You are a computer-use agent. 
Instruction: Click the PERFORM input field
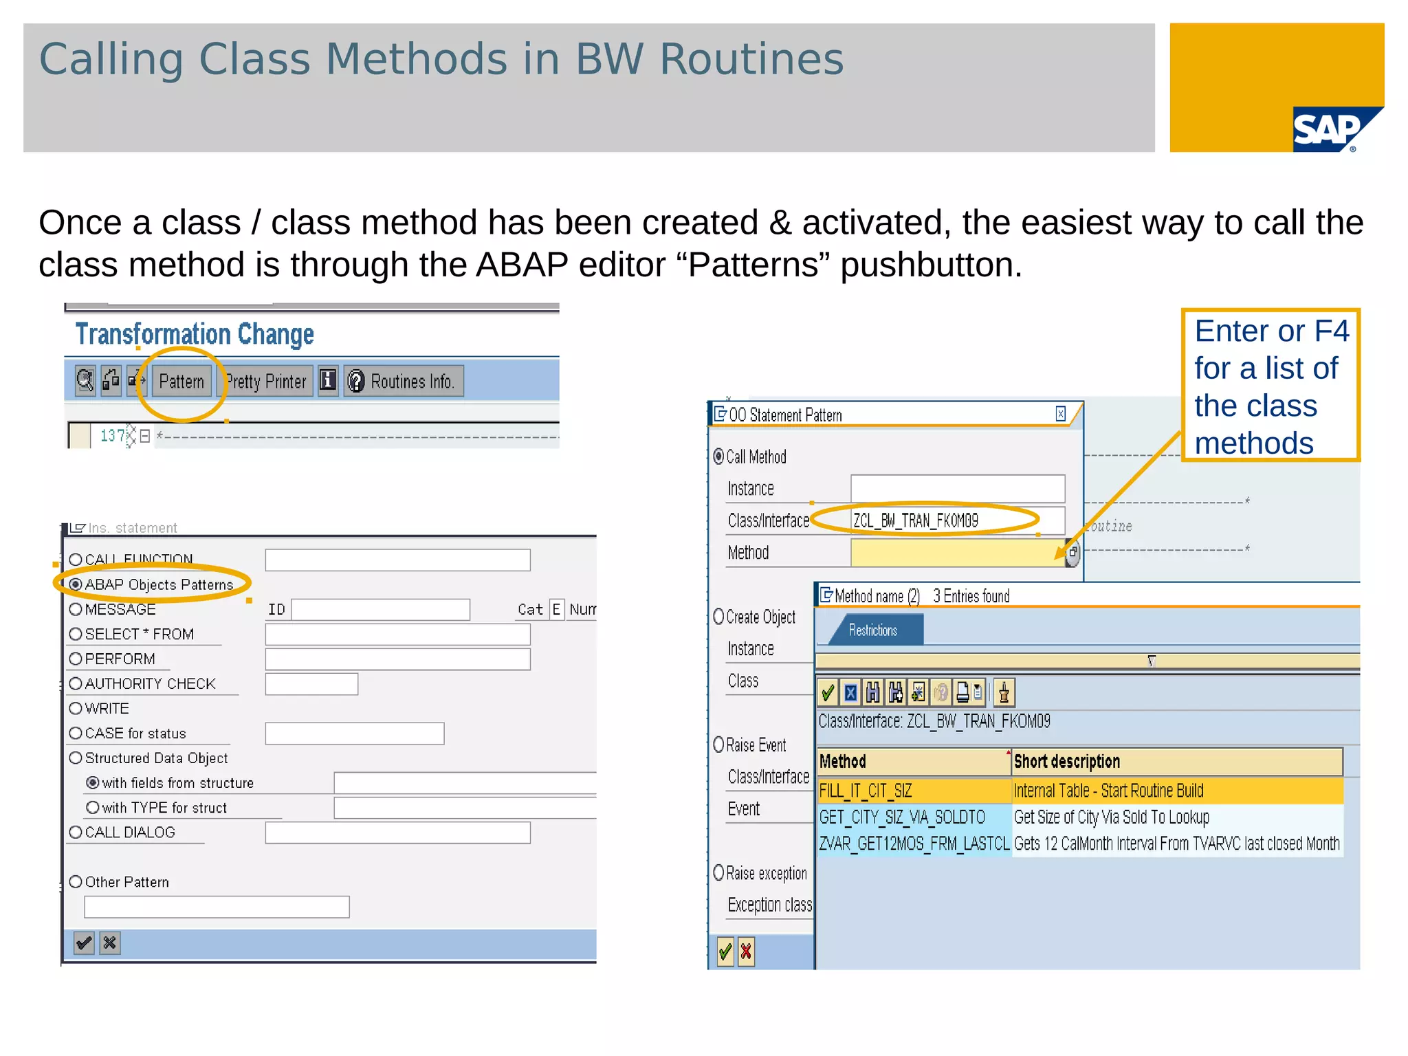point(397,659)
